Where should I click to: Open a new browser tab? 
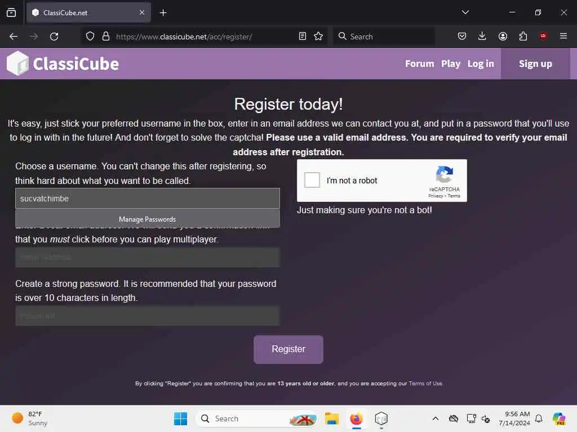pyautogui.click(x=163, y=13)
